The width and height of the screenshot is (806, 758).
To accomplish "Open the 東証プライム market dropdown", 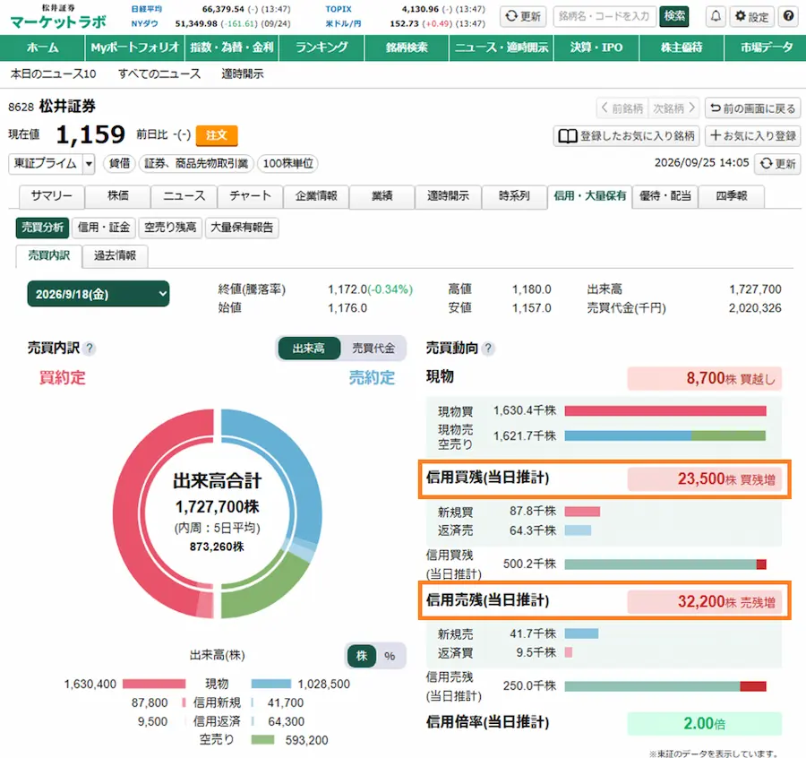I will [x=51, y=164].
